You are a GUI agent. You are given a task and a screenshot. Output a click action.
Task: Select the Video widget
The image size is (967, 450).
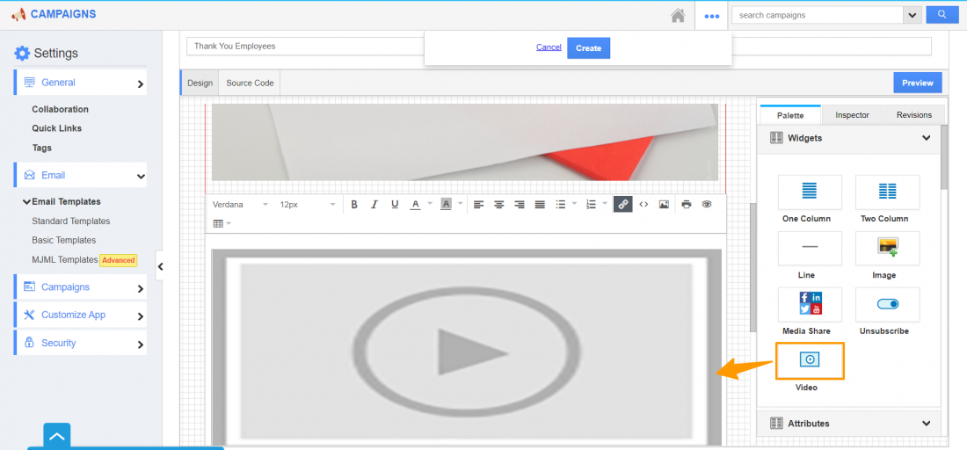pos(810,360)
